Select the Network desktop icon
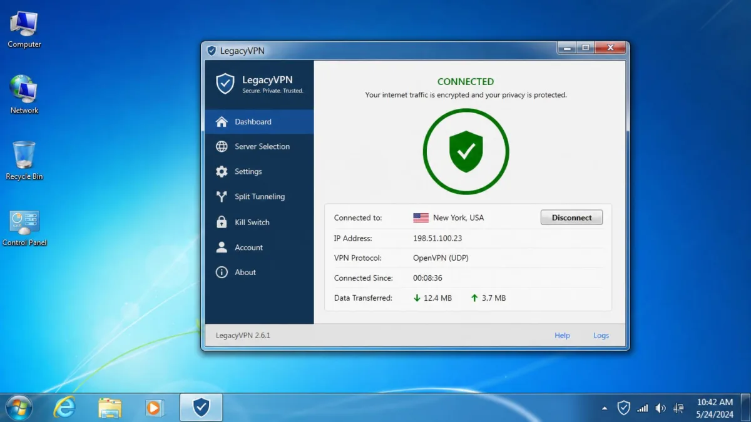 [x=24, y=95]
